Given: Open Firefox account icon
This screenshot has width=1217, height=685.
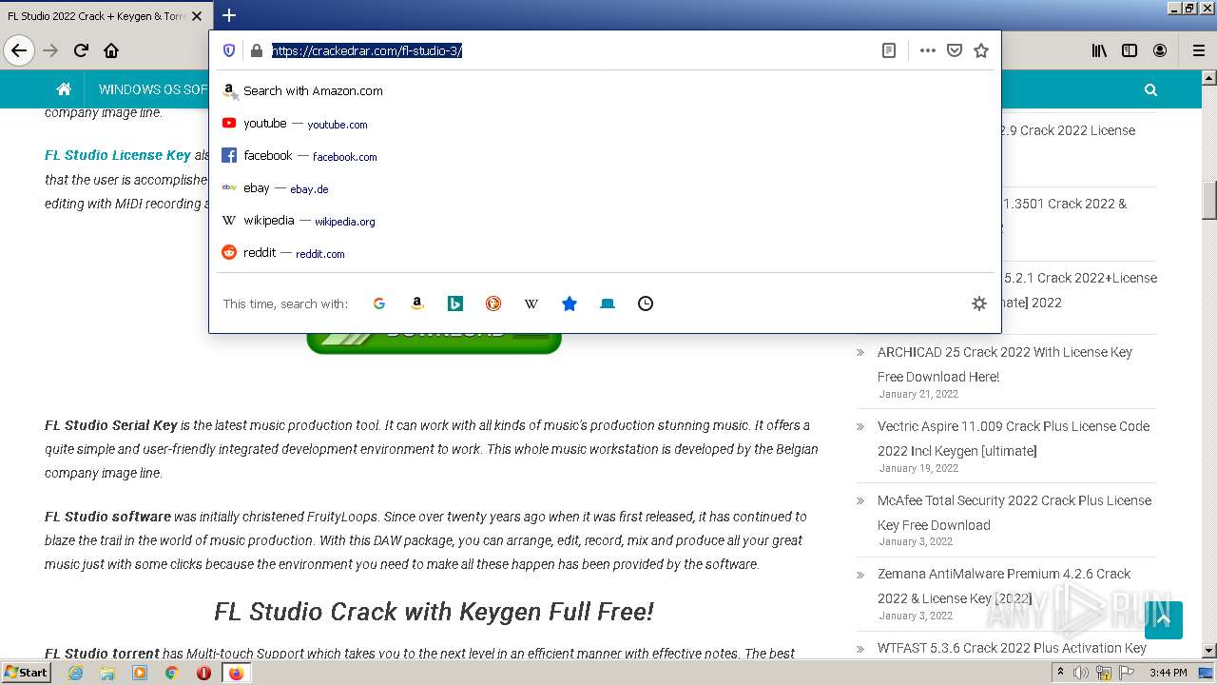Looking at the screenshot, I should (x=1160, y=50).
